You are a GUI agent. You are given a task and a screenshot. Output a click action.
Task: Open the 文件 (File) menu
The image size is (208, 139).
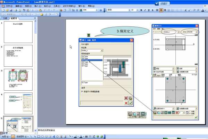click(9, 6)
